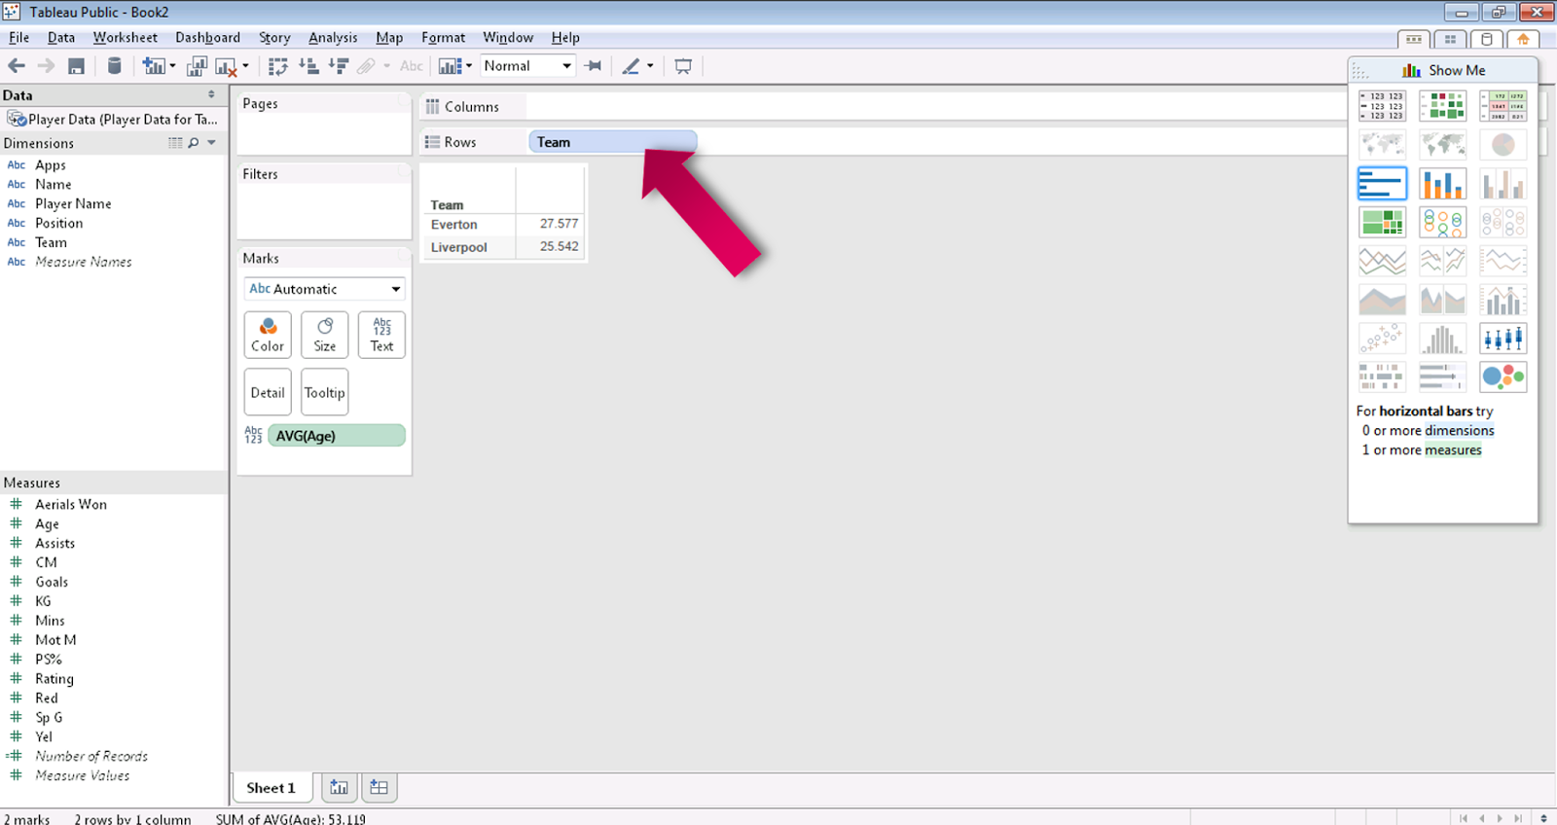Open the Analysis menu
The image size is (1557, 825).
coord(333,37)
